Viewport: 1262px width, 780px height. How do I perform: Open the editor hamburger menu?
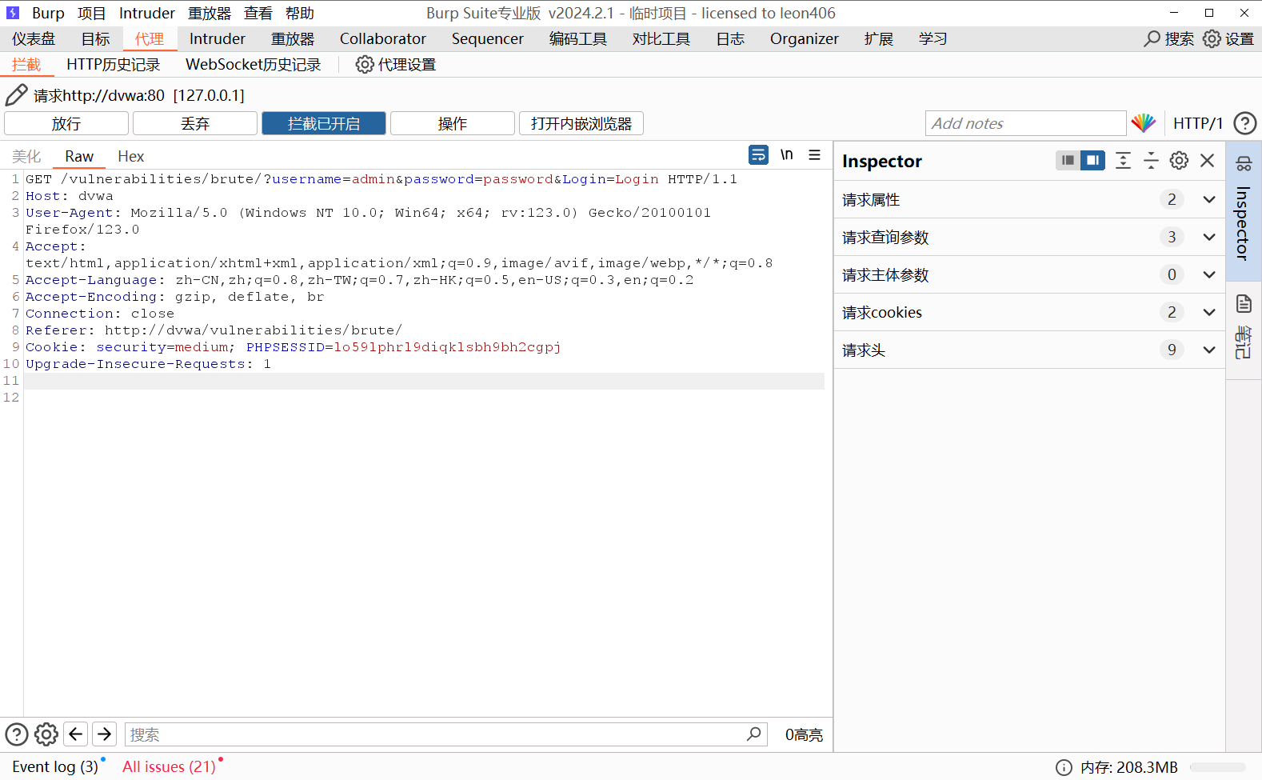tap(814, 155)
